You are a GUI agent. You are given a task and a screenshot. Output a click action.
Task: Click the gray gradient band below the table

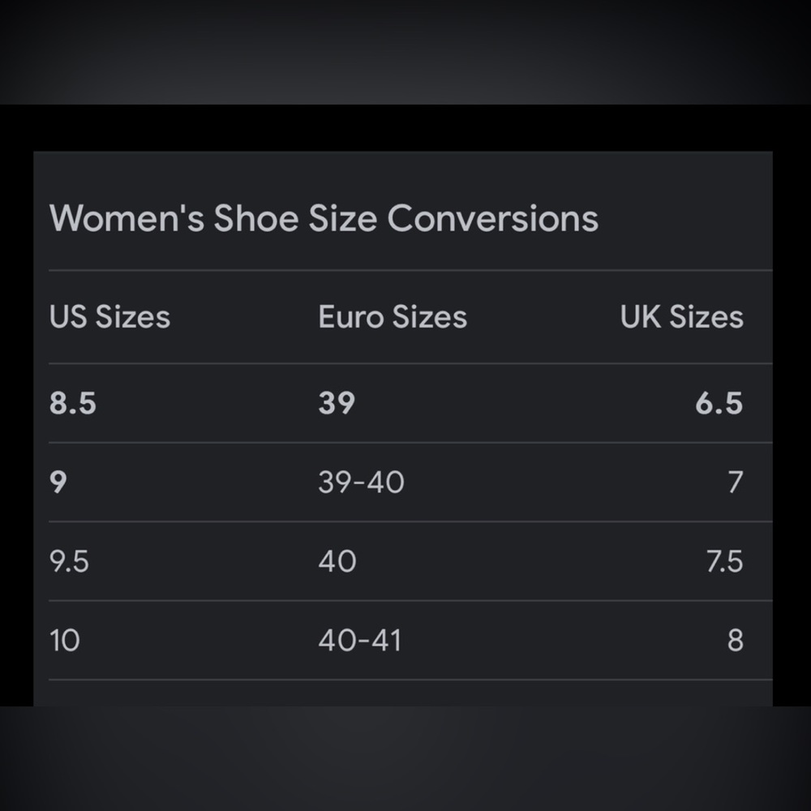tap(405, 758)
